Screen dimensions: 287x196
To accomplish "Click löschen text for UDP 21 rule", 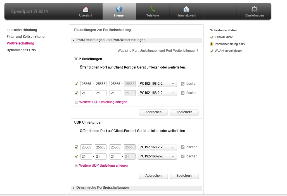I will click(x=191, y=156).
